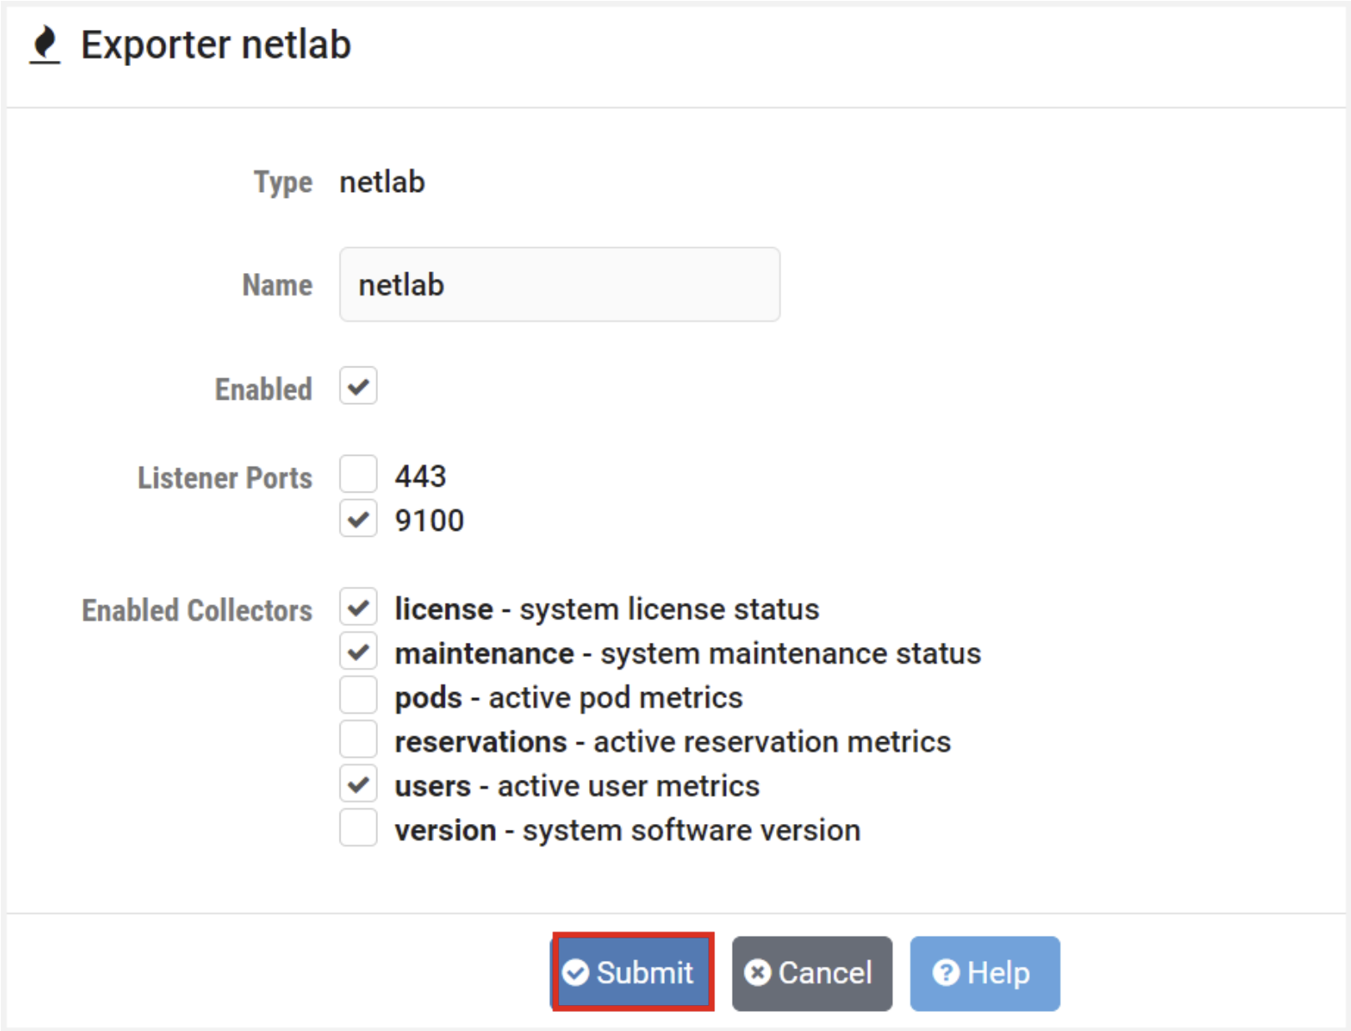1351x1031 pixels.
Task: Select the netlab text in the Name field
Action: pyautogui.click(x=401, y=284)
